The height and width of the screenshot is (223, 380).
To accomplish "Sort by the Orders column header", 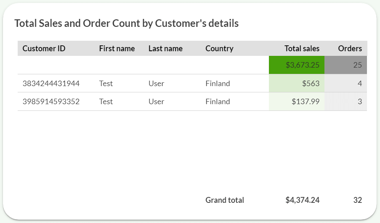I will (350, 48).
